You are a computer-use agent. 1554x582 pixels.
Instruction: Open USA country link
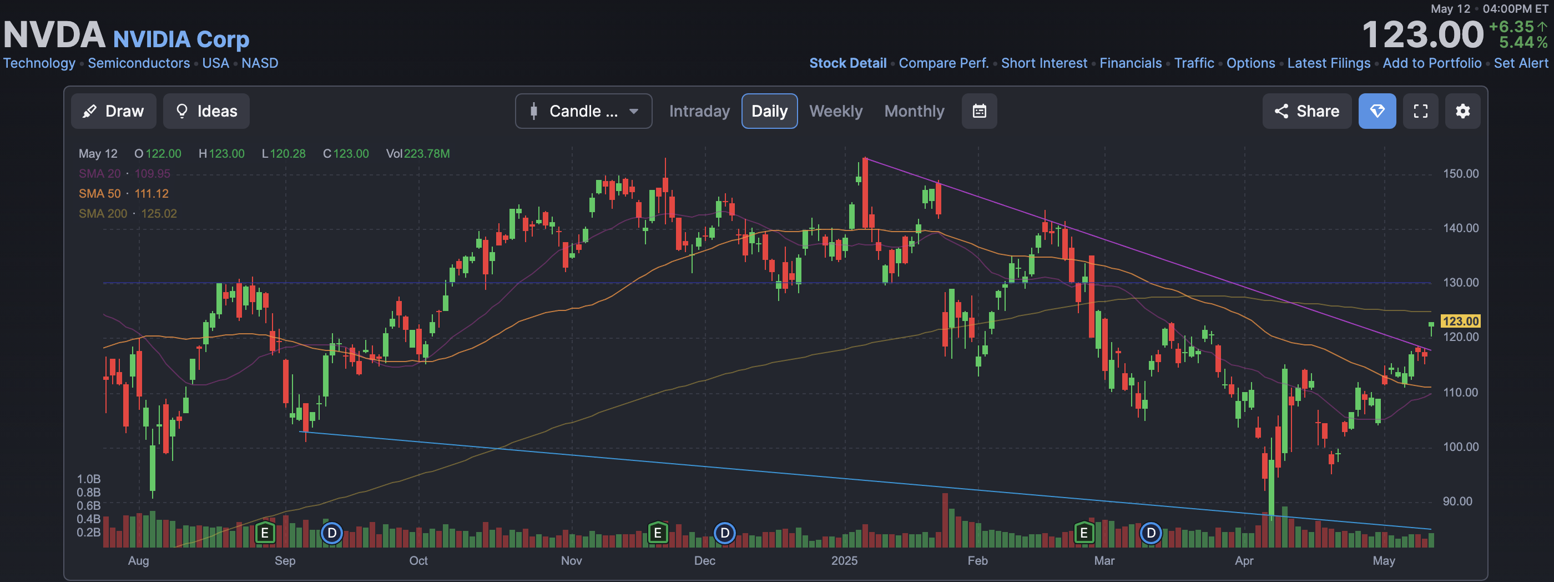point(215,63)
